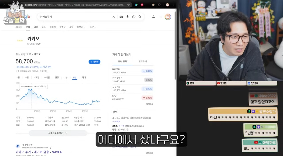Select the 1일 chart range

pos(18,77)
